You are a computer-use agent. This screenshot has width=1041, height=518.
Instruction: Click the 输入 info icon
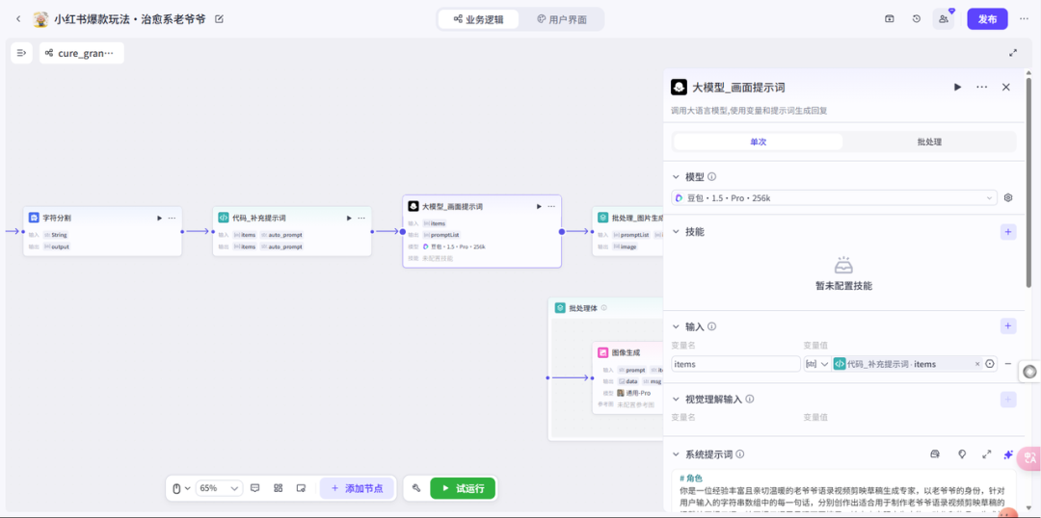(x=711, y=326)
